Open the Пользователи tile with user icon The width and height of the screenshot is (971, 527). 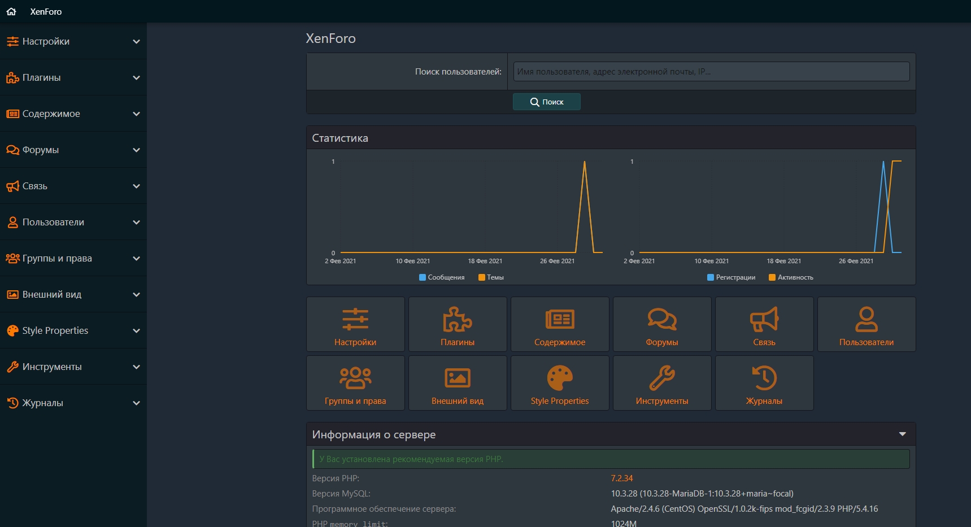867,324
